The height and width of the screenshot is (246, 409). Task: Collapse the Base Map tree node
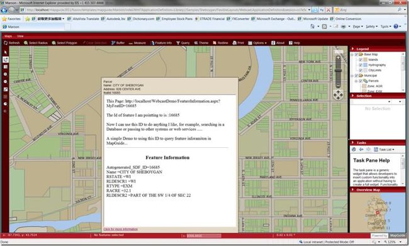coord(352,55)
